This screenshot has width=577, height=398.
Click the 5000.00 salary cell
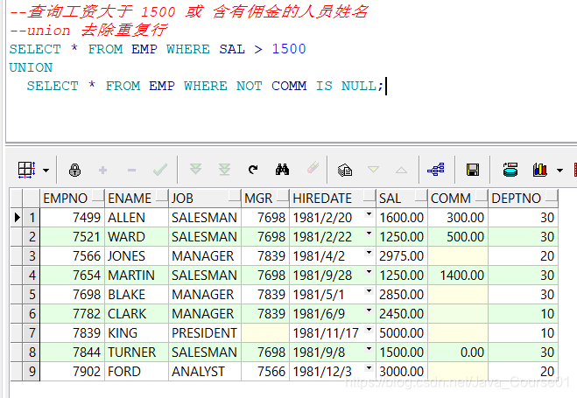pos(402,333)
